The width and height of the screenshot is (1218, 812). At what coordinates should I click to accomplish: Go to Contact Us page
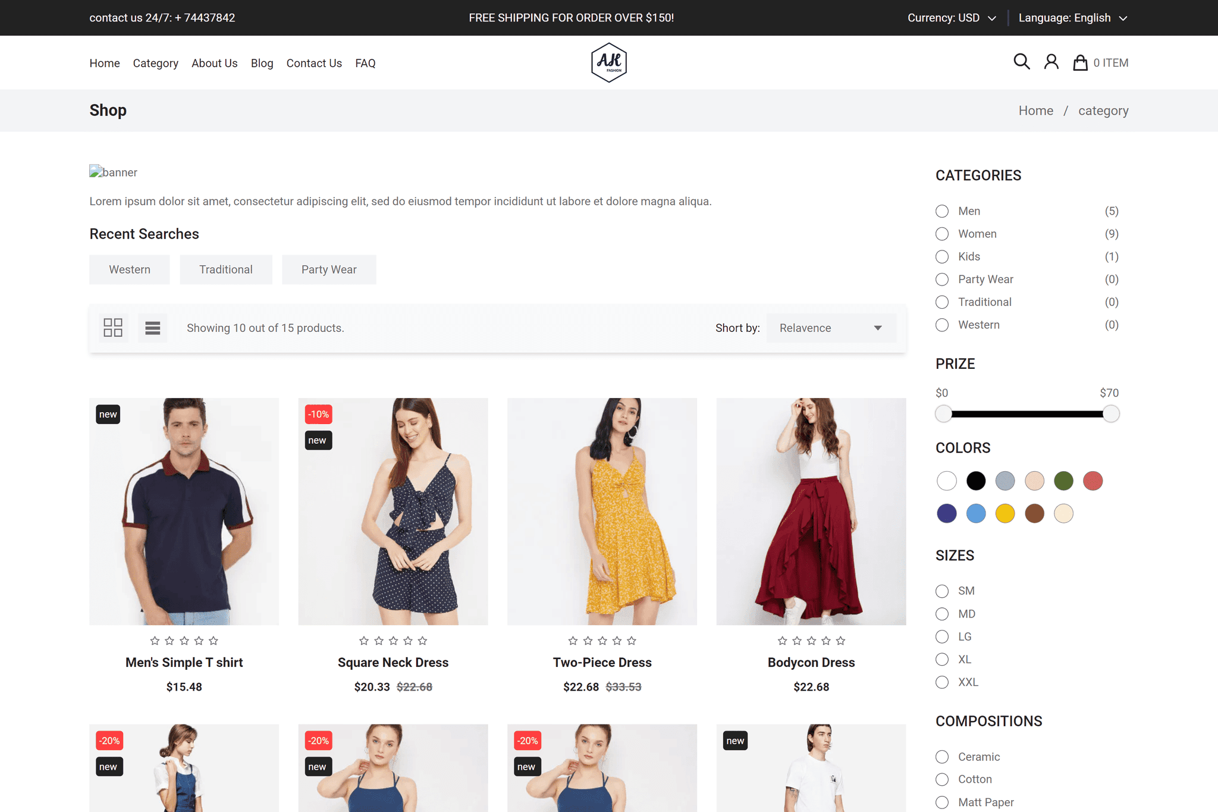point(314,63)
